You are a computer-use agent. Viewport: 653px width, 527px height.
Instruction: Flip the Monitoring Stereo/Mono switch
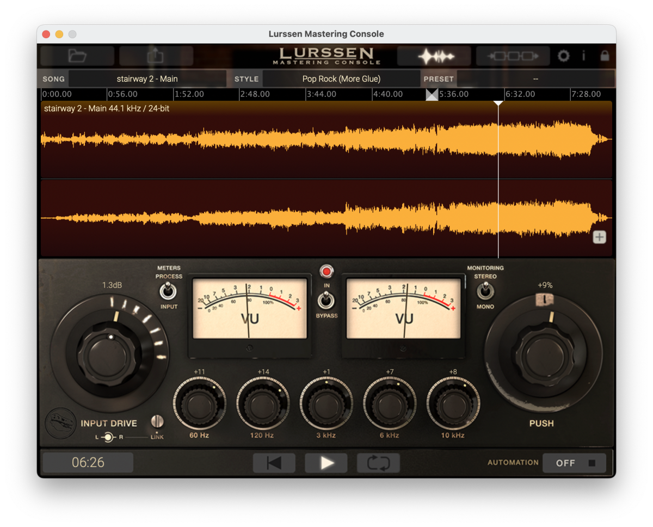(485, 291)
